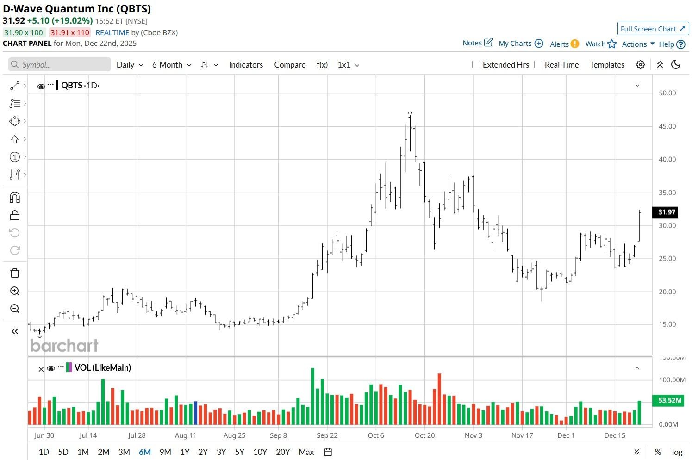Open the Daily frequency dropdown
This screenshot has height=460, width=692.
point(130,65)
